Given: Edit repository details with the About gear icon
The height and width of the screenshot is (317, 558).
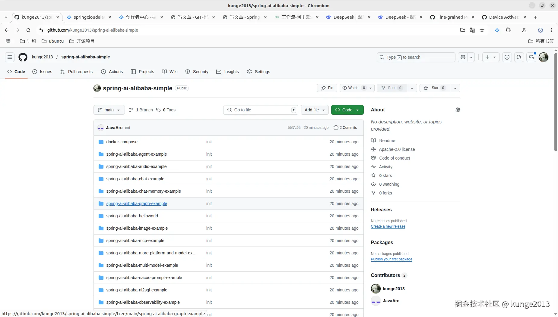Looking at the screenshot, I should (x=458, y=110).
